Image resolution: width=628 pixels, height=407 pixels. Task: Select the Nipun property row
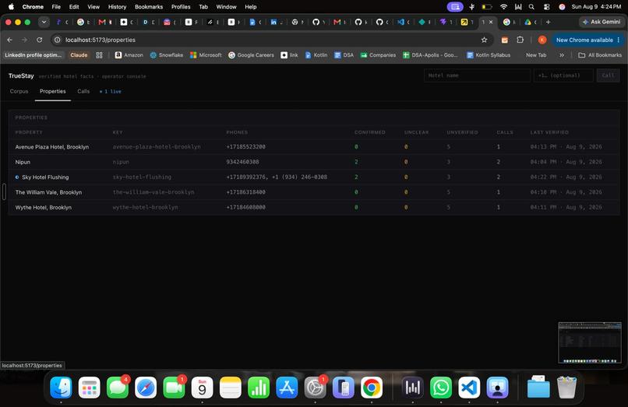[314, 162]
